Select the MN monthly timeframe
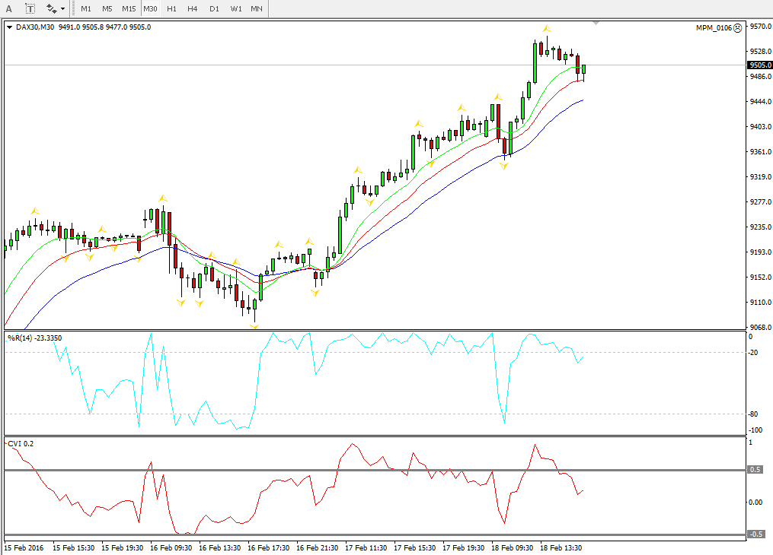This screenshot has width=773, height=555. tap(257, 9)
